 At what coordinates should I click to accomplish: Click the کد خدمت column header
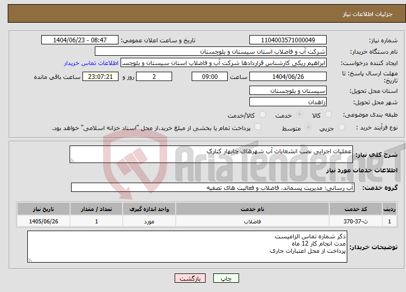356,209
